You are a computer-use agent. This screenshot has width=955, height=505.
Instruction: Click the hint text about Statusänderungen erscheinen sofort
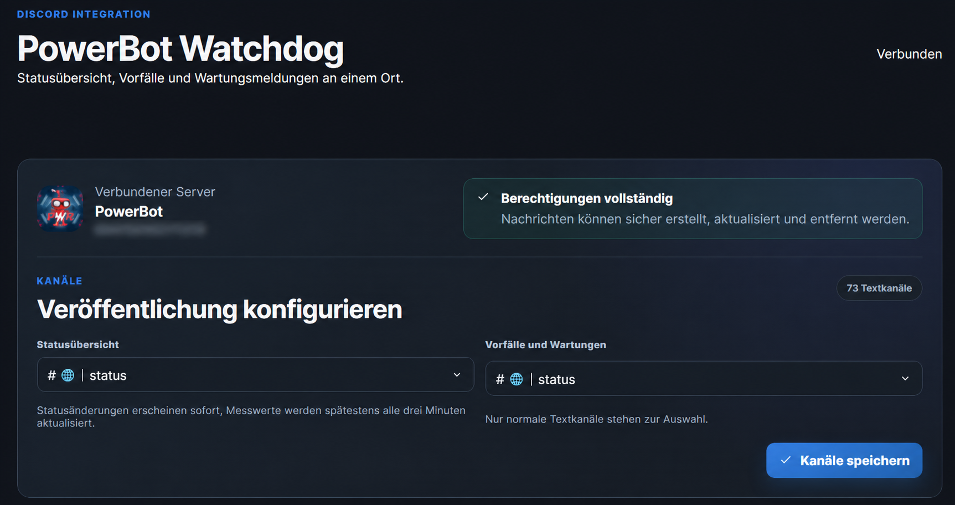(251, 416)
